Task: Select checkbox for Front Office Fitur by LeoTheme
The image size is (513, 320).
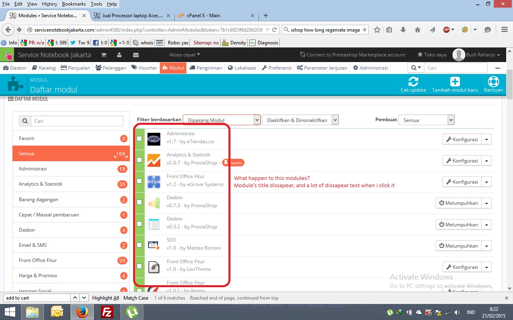Action: click(139, 266)
